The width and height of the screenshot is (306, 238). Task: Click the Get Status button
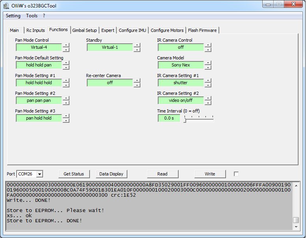(74, 174)
